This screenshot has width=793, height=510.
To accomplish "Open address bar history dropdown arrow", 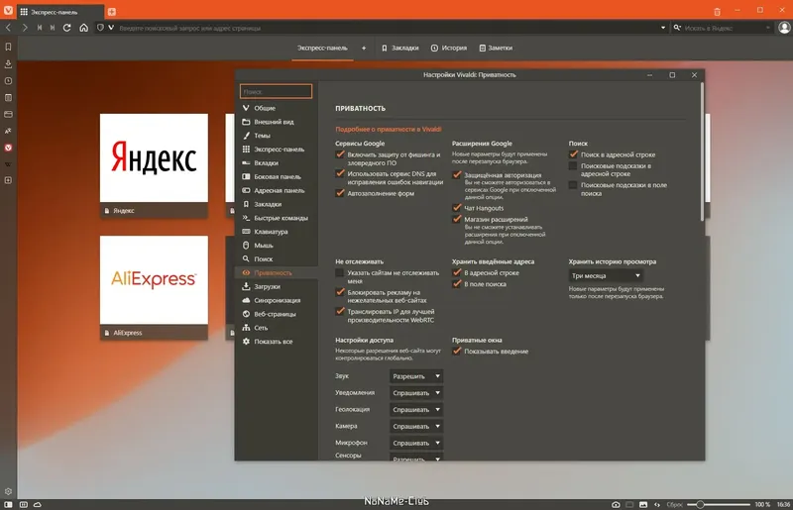I will pos(663,28).
